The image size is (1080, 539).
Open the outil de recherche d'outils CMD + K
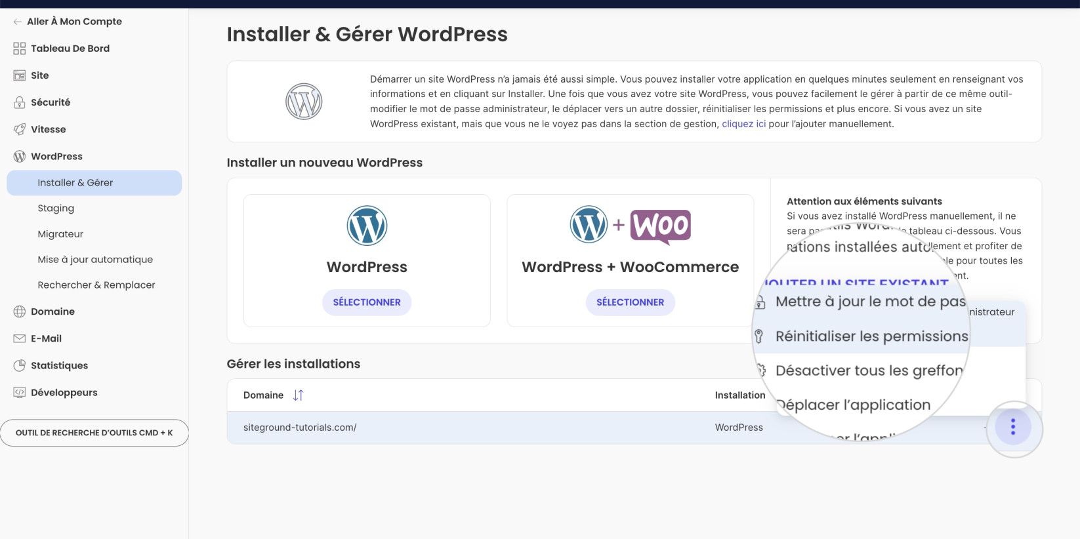(94, 433)
